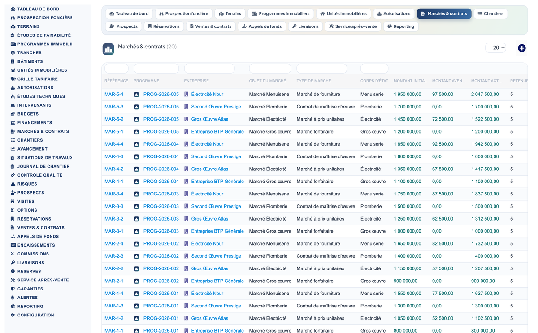Click the Marchés & contrats header icon
The width and height of the screenshot is (538, 333).
coord(108,49)
